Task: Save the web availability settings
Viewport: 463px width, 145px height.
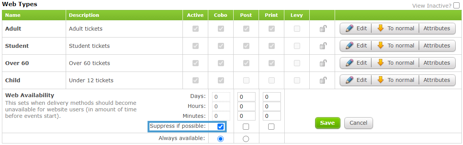Action: click(x=327, y=123)
